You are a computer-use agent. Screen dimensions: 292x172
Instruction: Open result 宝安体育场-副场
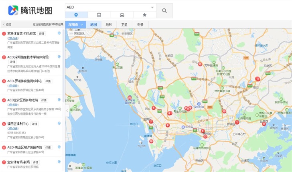point(18,162)
